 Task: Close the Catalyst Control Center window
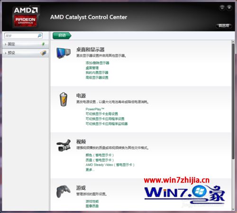[x=229, y=8]
